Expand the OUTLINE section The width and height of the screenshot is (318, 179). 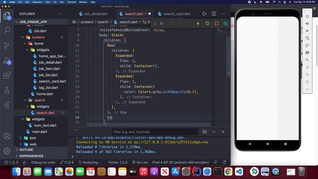click(26, 150)
